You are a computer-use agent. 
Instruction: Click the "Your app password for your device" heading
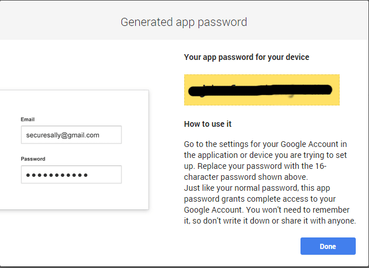246,57
